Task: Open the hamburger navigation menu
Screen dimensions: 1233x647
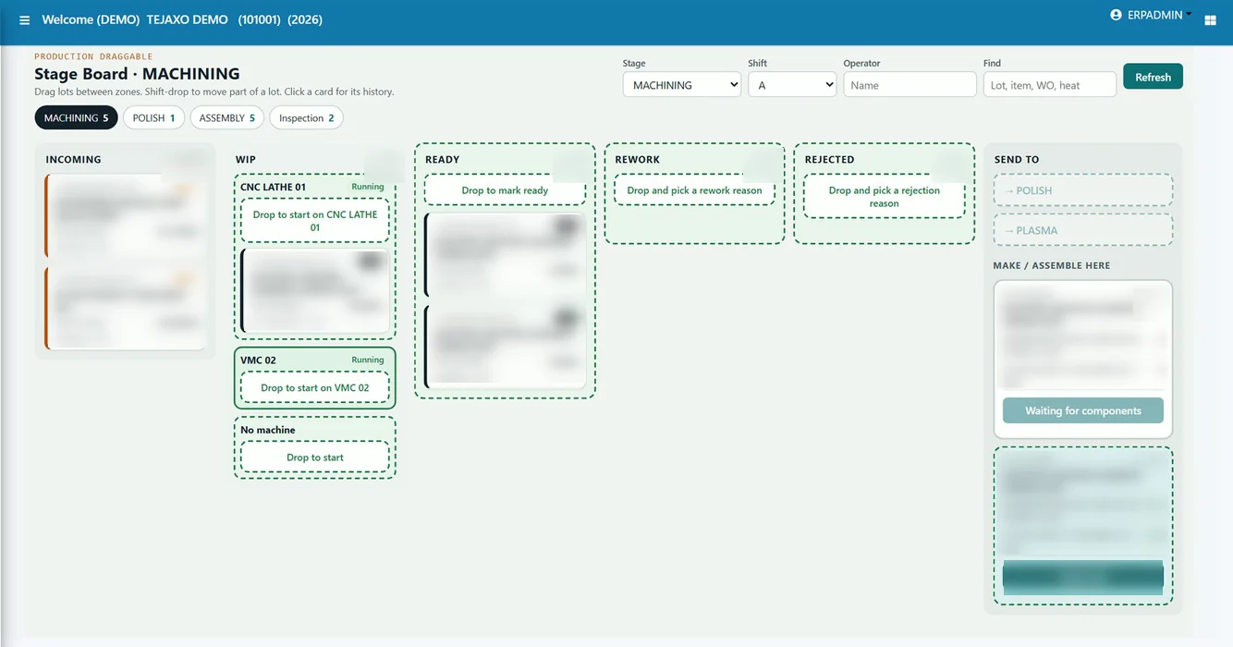Action: pos(25,20)
